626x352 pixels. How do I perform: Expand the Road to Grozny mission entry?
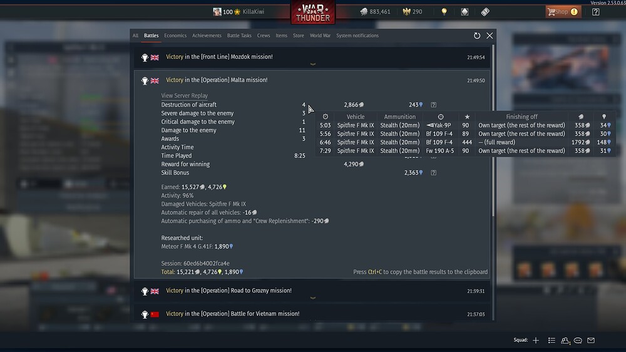point(312,291)
